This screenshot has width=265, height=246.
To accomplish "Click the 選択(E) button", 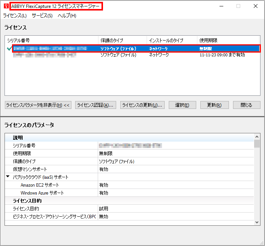I will [x=182, y=105].
